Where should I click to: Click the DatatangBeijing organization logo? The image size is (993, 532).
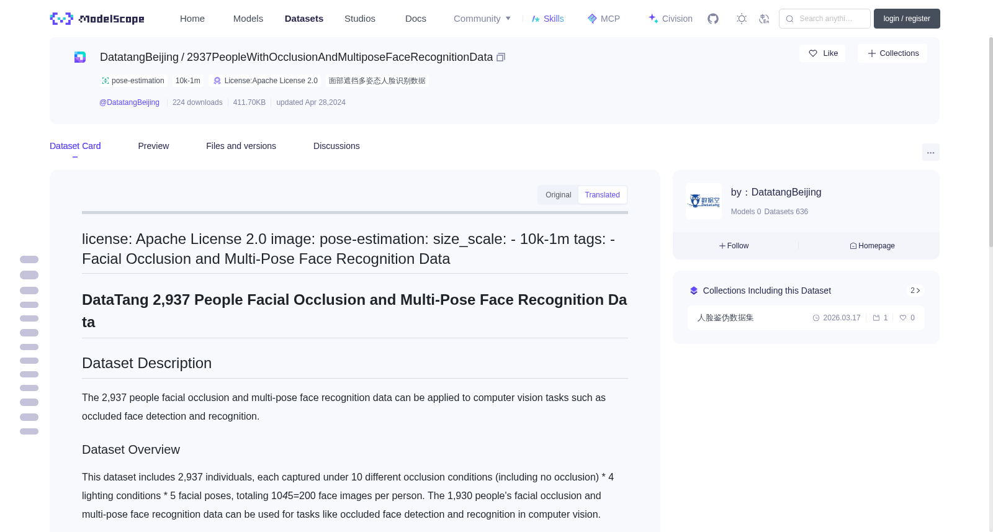click(x=704, y=201)
